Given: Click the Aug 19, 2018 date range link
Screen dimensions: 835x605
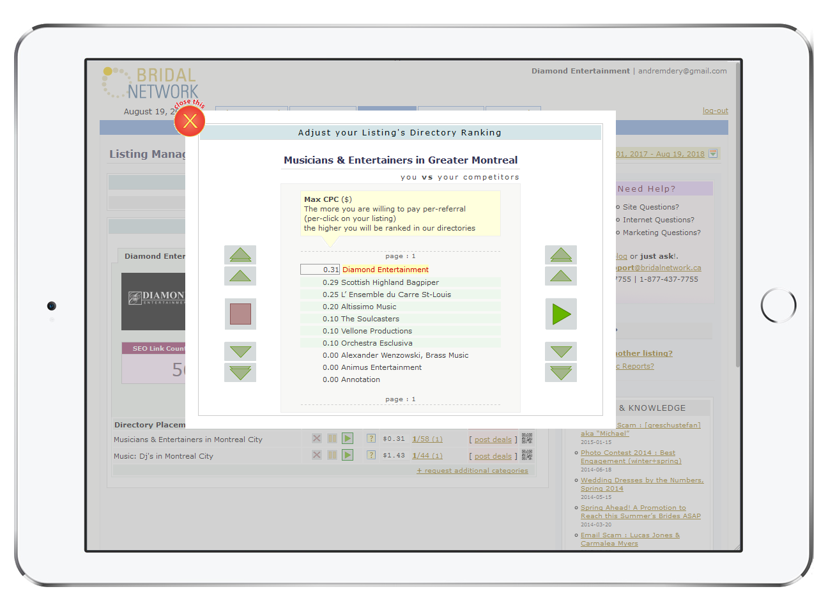Looking at the screenshot, I should [x=660, y=154].
